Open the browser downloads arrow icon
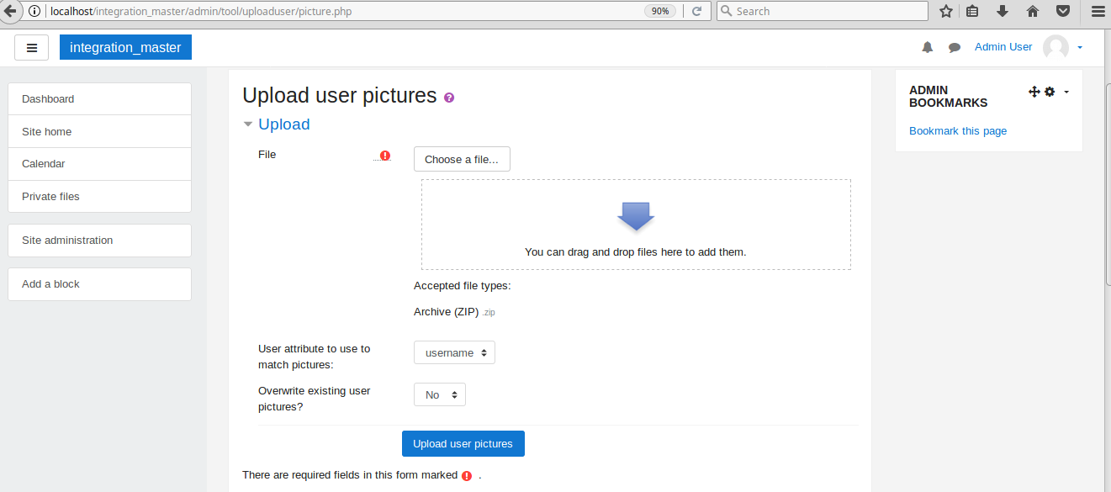Viewport: 1111px width, 492px height. click(1003, 11)
